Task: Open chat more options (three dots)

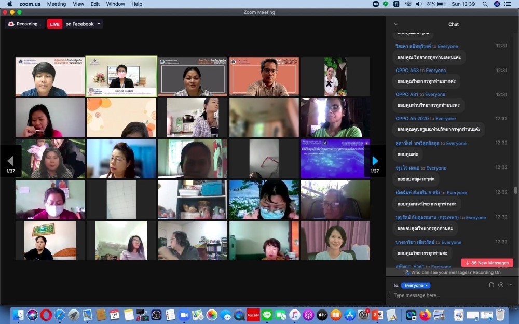Action: tap(510, 285)
